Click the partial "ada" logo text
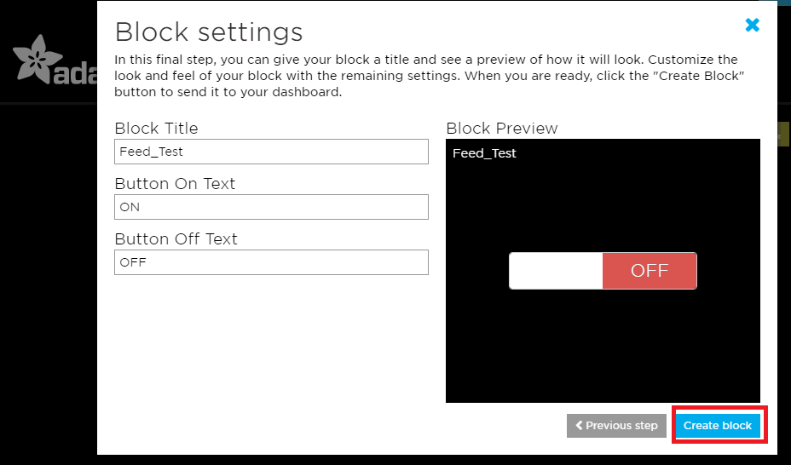 point(75,75)
